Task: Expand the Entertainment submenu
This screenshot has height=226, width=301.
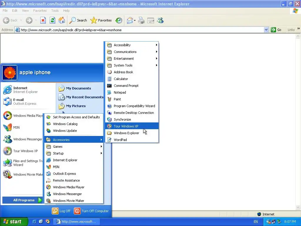Action: (132, 59)
